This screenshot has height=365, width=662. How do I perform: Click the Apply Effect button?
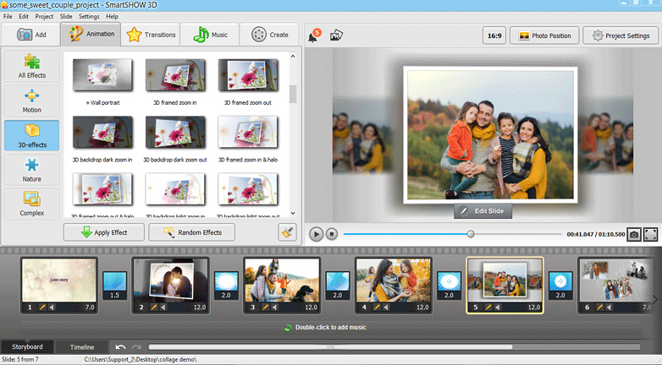[102, 232]
